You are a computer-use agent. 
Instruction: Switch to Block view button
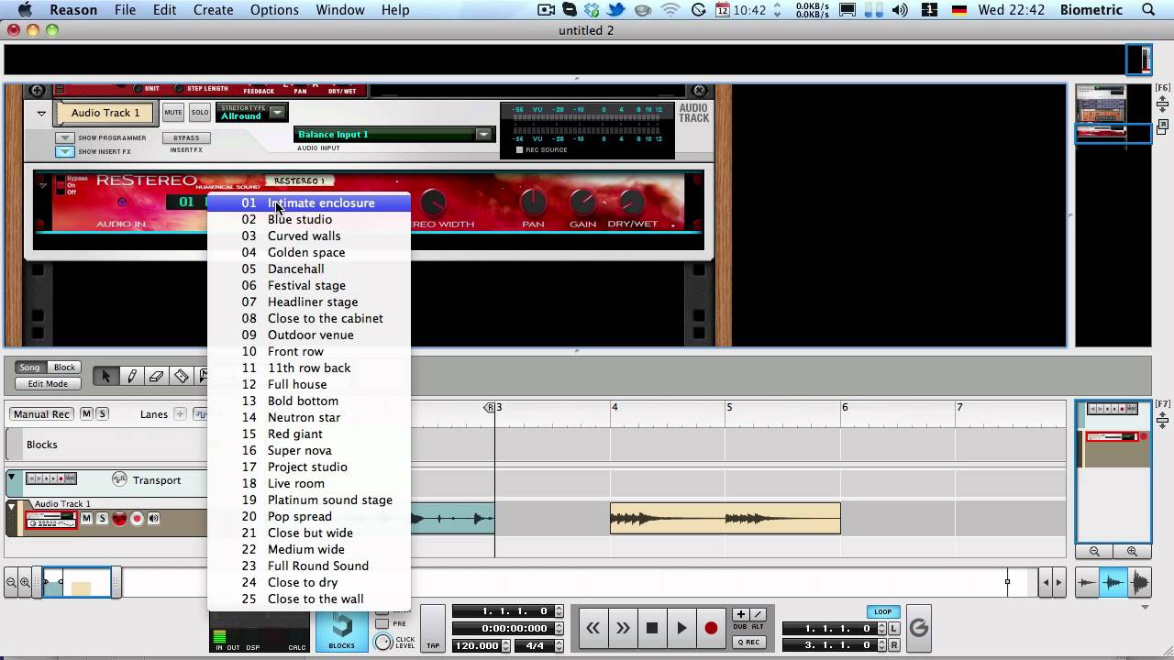[x=64, y=368]
